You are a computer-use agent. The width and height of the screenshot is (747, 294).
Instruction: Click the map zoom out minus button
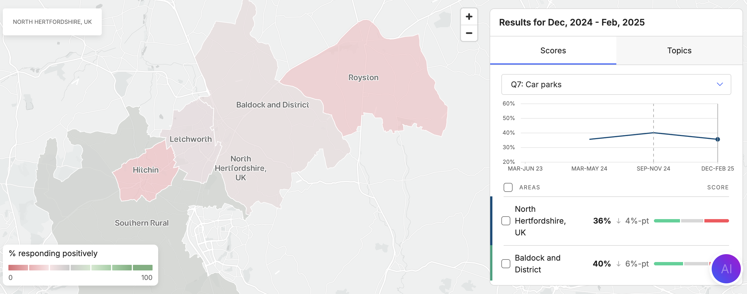469,33
